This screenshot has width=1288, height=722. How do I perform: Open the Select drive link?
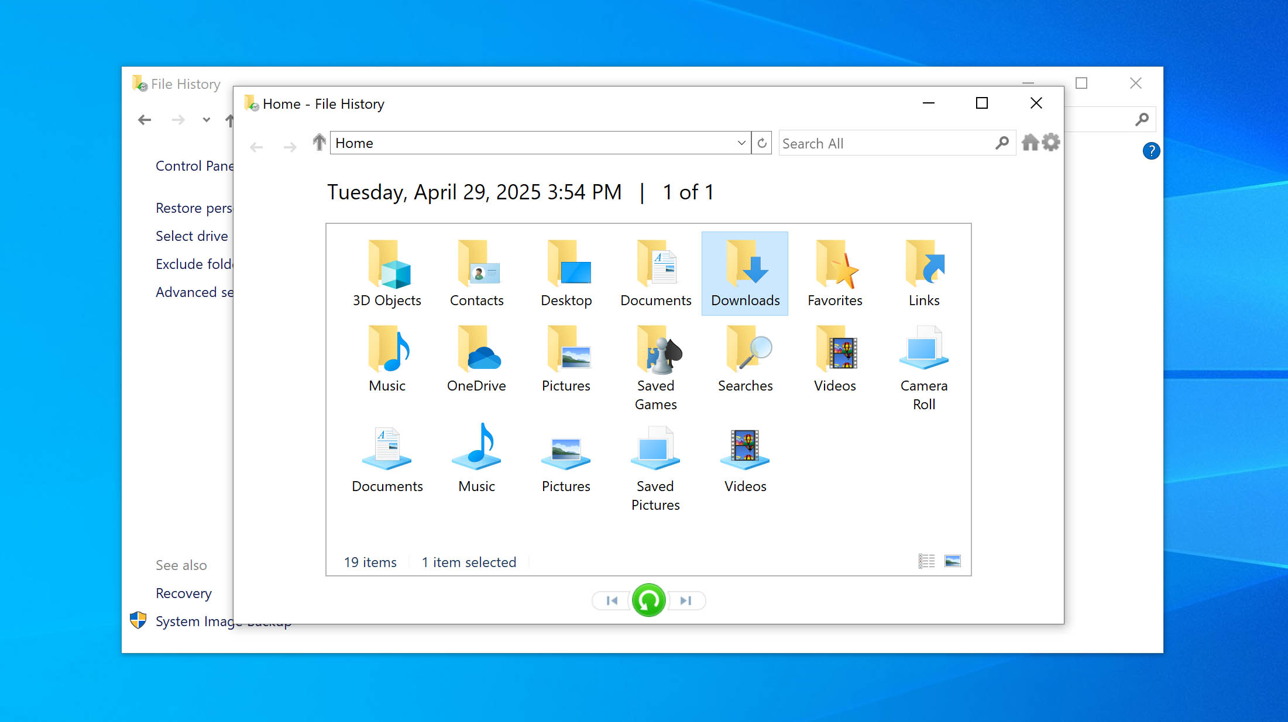192,236
